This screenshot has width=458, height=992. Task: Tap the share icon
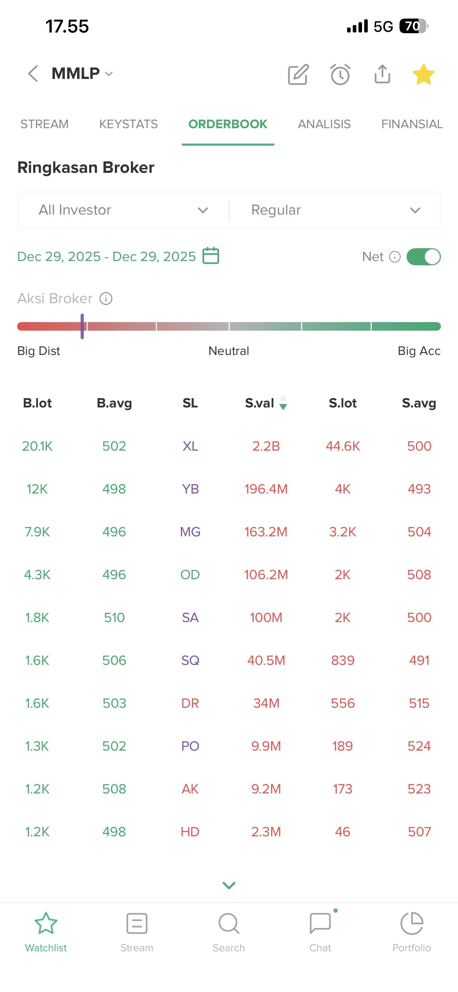click(x=382, y=74)
